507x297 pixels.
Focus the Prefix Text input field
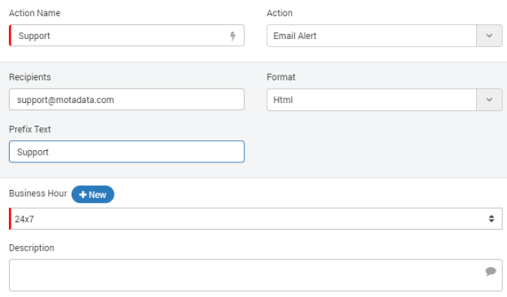pyautogui.click(x=127, y=152)
